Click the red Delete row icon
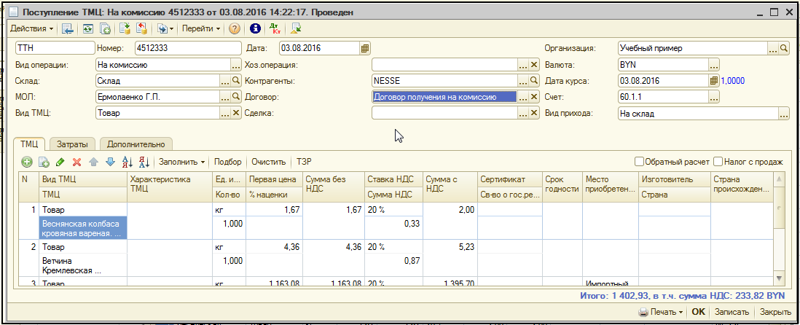This screenshot has width=800, height=325. [77, 162]
